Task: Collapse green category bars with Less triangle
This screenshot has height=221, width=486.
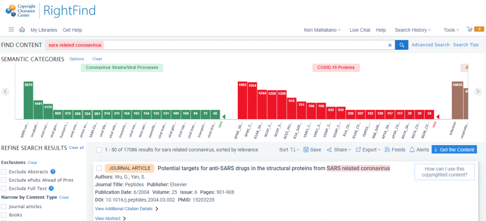Action: click(x=224, y=116)
